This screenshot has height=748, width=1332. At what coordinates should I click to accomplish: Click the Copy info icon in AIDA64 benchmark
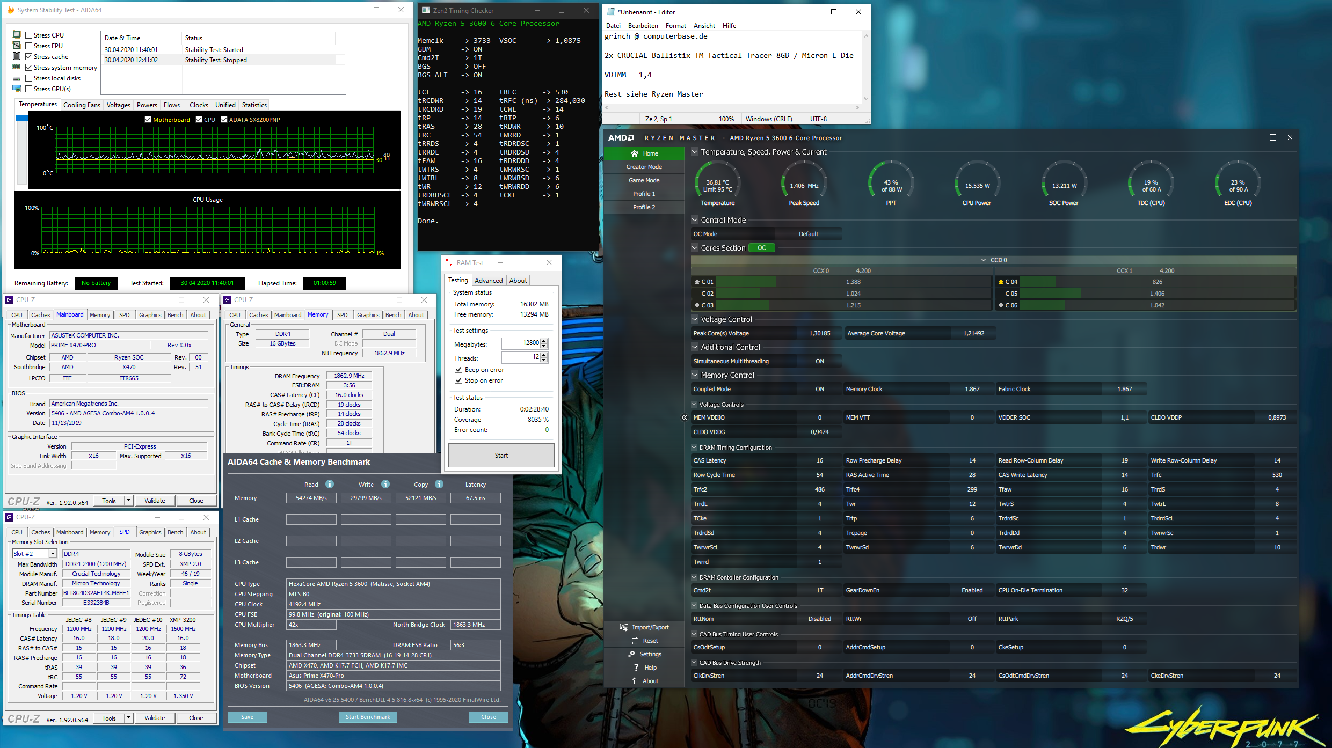(x=439, y=484)
